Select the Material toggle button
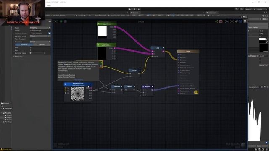269x151 pixels. pos(24,44)
